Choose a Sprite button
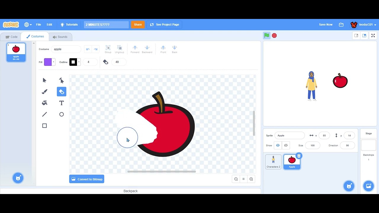The width and height of the screenshot is (379, 213). [x=349, y=186]
